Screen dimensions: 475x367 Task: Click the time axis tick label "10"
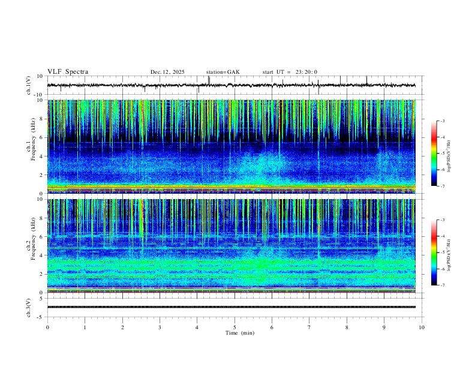(422, 327)
